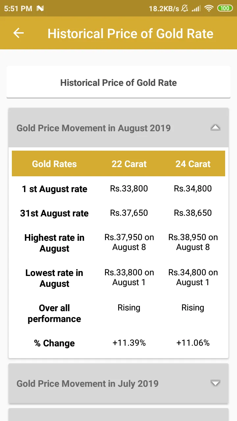Select the 24 Carat column header
The image size is (237, 421).
[x=193, y=164]
